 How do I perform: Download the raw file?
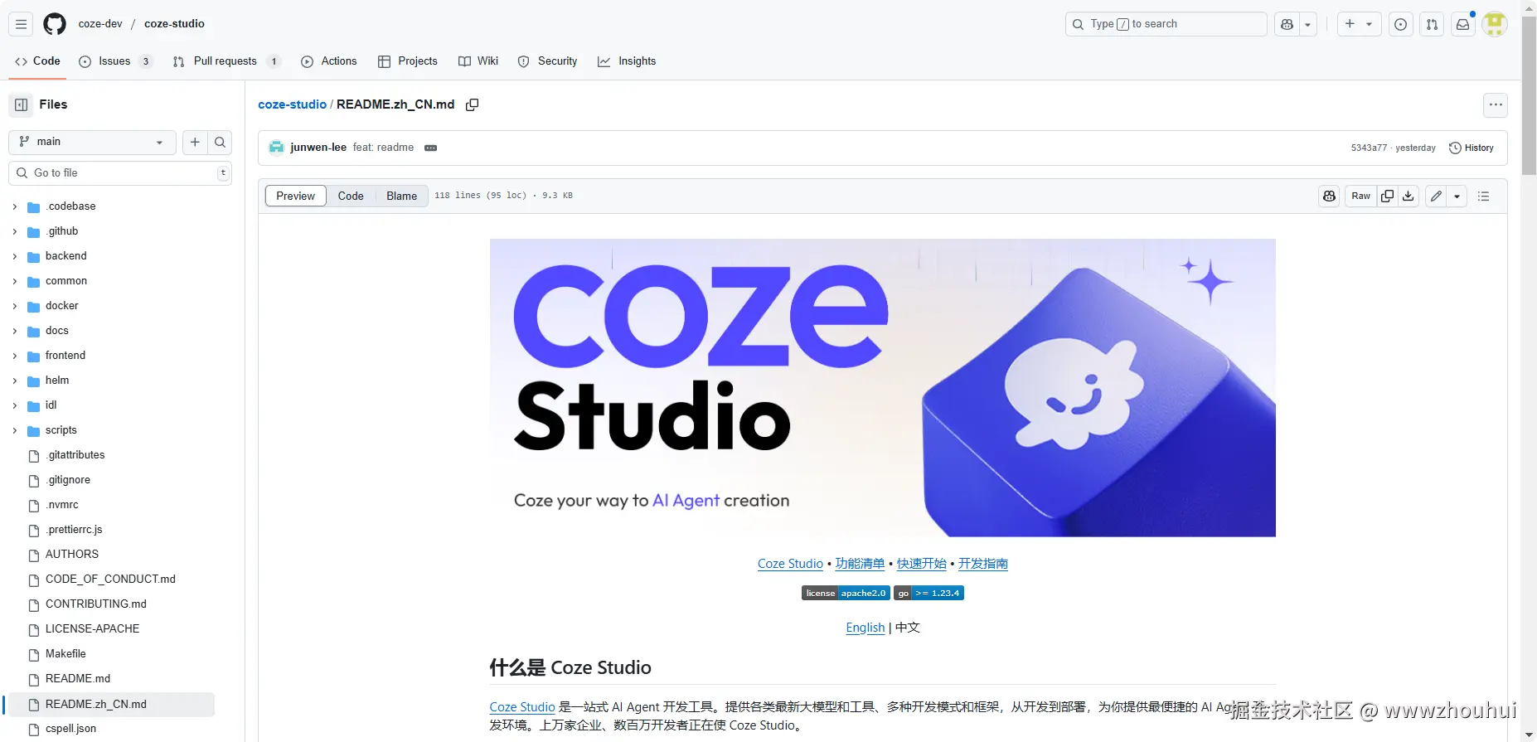point(1408,196)
